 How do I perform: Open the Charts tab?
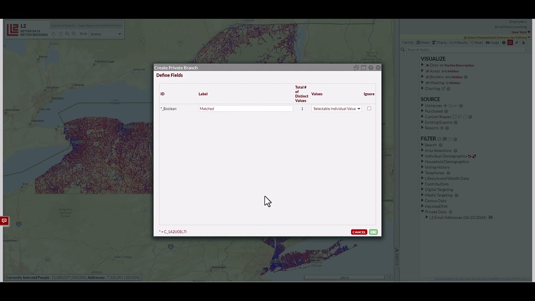[439, 43]
